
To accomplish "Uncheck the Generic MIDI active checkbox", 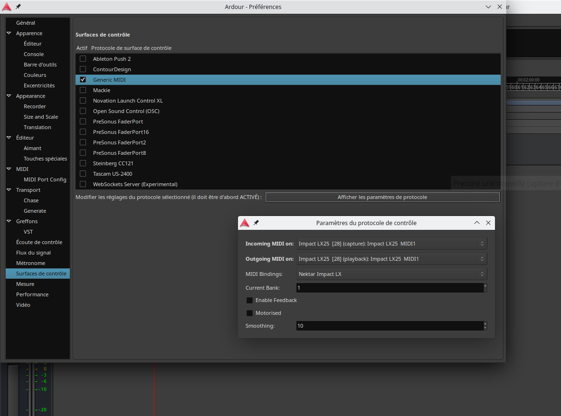I will point(83,79).
